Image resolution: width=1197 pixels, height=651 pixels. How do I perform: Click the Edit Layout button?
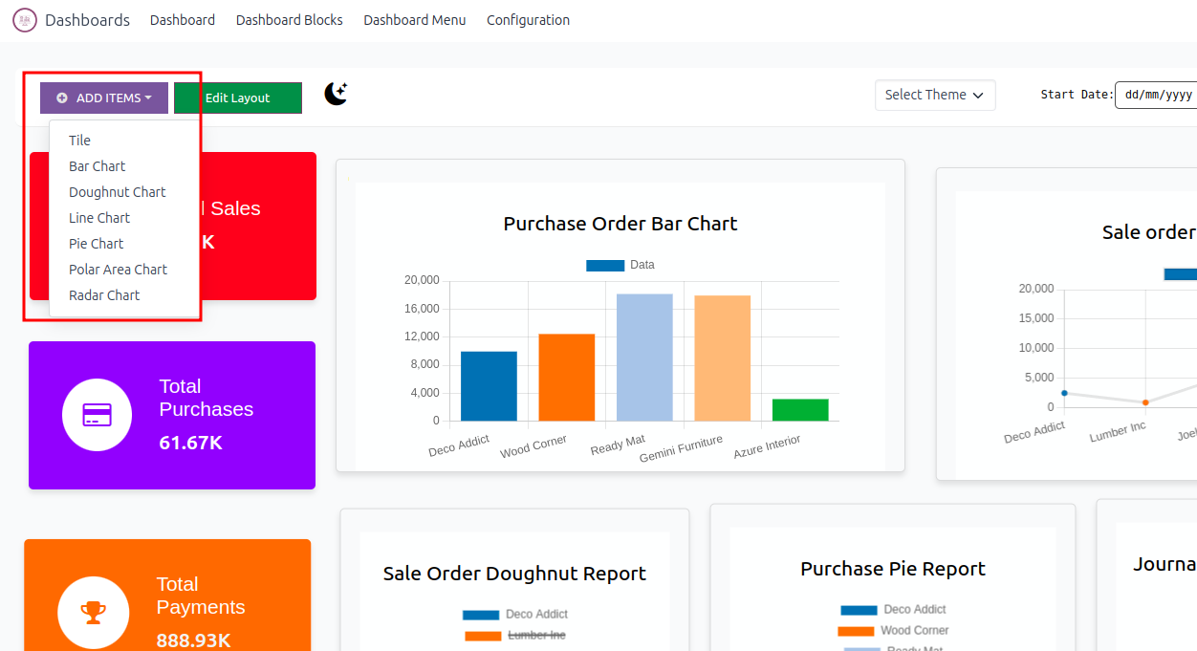pyautogui.click(x=238, y=98)
